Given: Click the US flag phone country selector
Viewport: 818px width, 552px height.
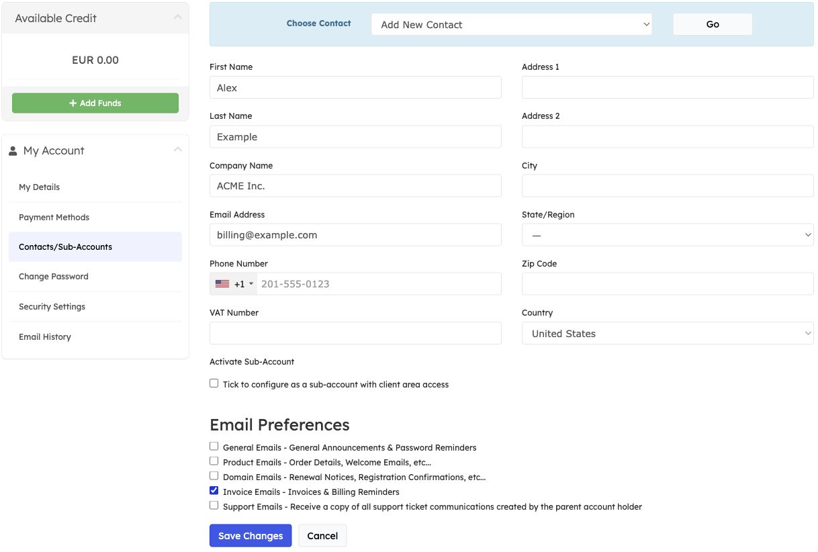Looking at the screenshot, I should (x=234, y=284).
